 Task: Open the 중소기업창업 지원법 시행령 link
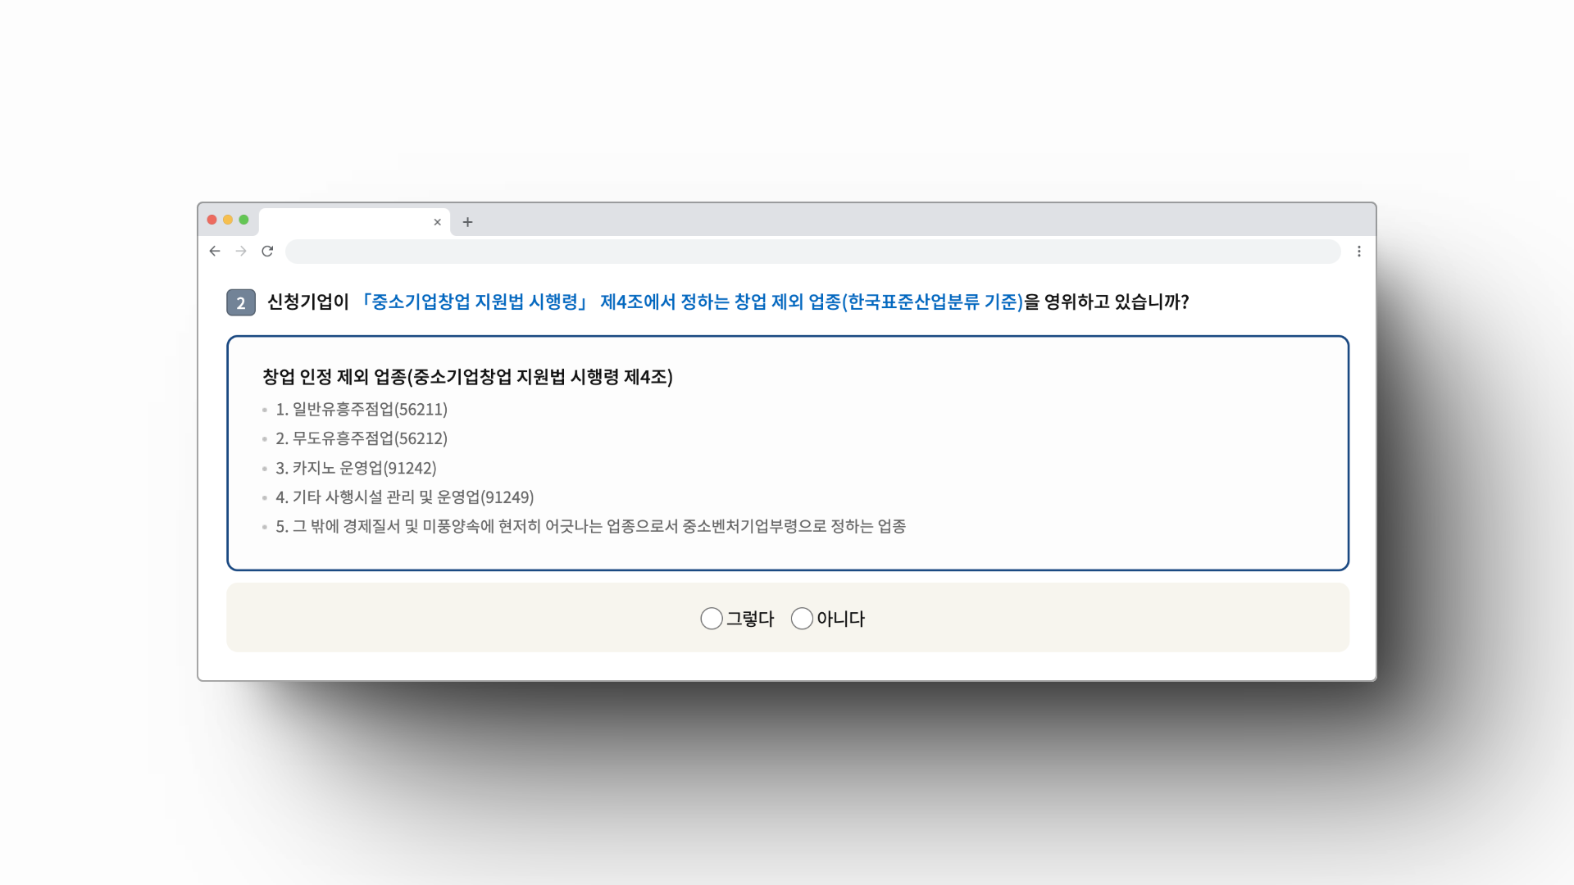pos(474,302)
